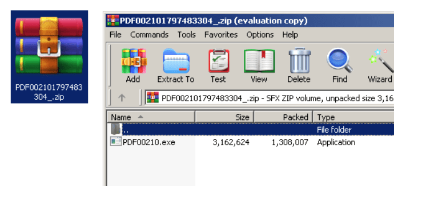Open the Tools menu
The width and height of the screenshot is (430, 206).
coord(186,35)
